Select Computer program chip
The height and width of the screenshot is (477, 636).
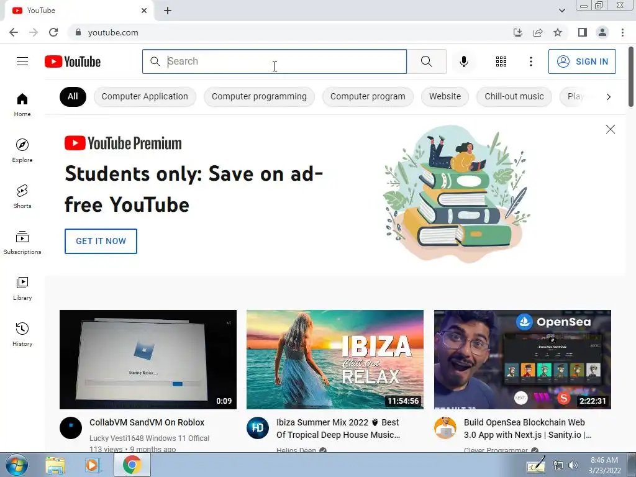tap(368, 96)
